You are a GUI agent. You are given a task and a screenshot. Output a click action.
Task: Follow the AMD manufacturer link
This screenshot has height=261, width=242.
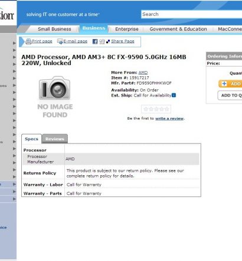(x=143, y=73)
